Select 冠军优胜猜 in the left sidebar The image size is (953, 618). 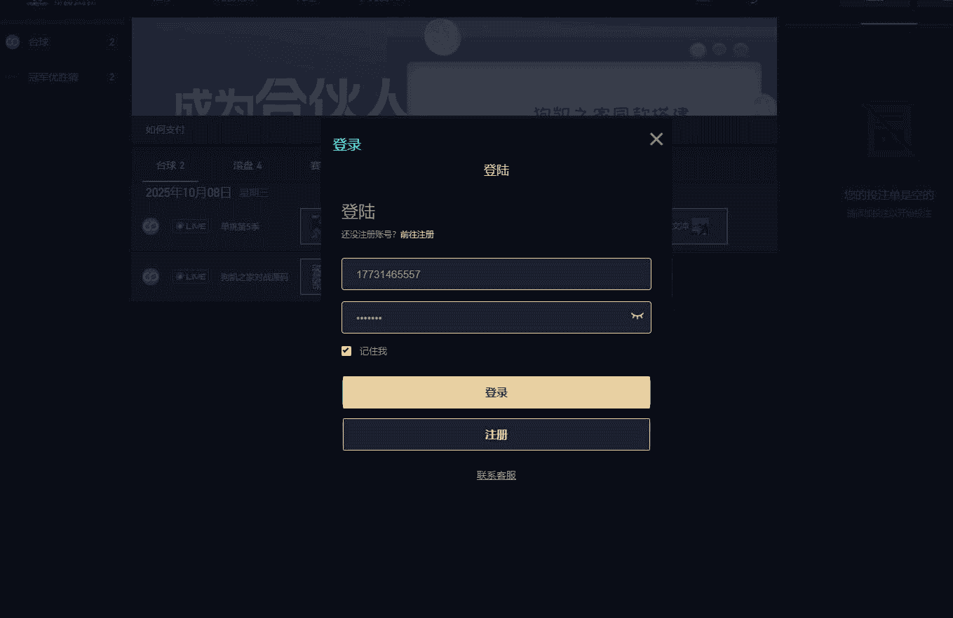pos(53,77)
